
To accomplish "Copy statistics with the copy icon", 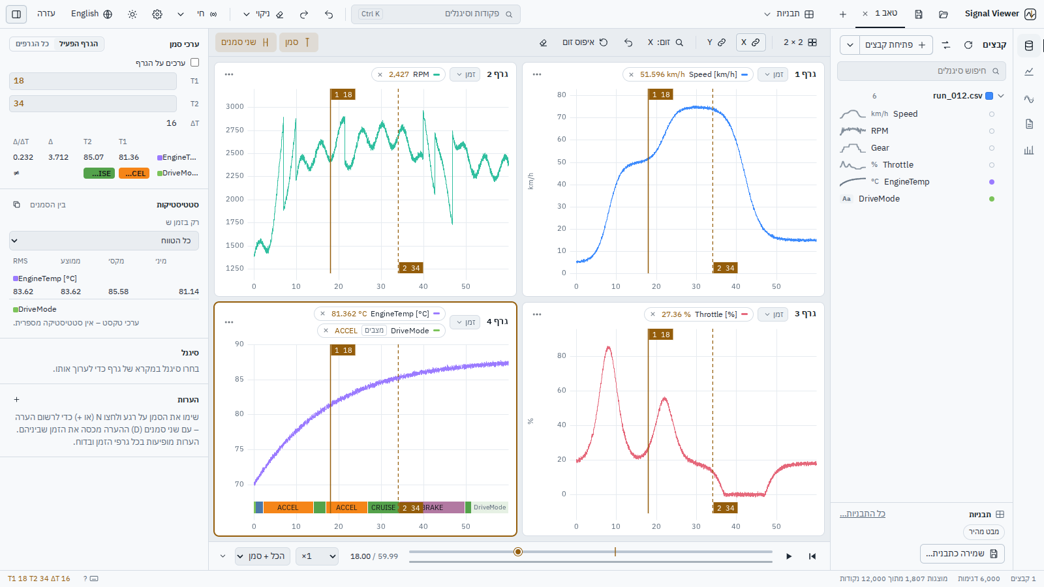I will pos(17,205).
